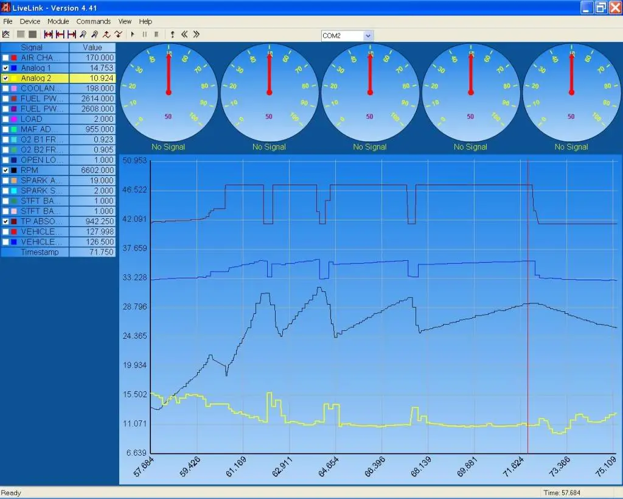
Task: Click the Timestamp row label
Action: 40,252
